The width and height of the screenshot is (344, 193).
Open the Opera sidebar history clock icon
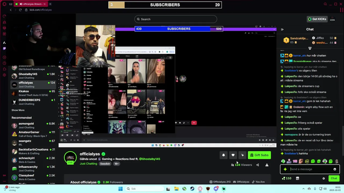[x=4, y=63]
